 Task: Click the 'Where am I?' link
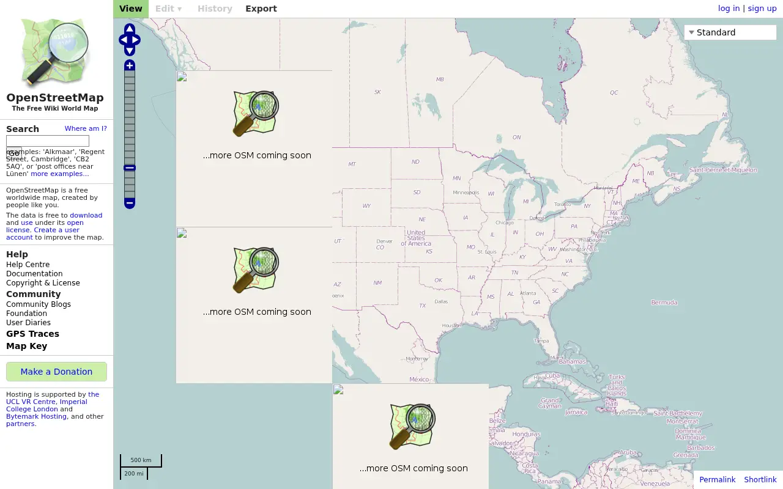(86, 129)
